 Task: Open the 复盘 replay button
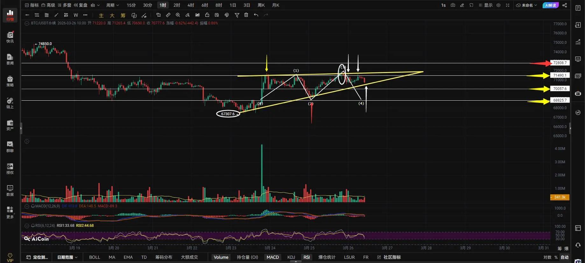point(81,5)
